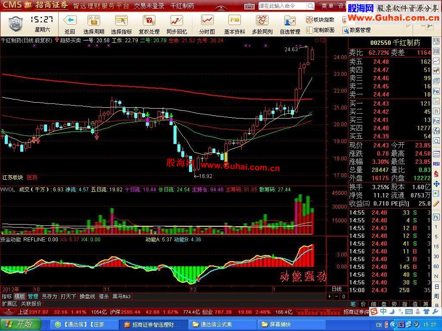Select the 管理 tab below the chart
This screenshot has width=442, height=331.
(x=33, y=297)
